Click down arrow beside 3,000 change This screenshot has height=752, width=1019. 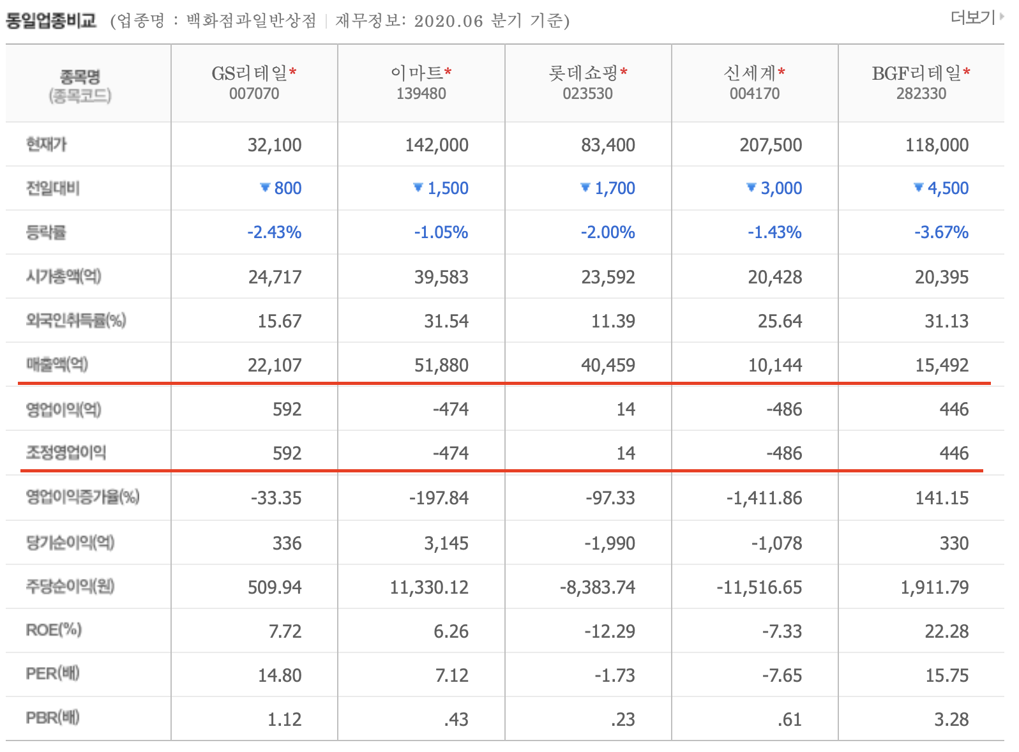click(751, 187)
